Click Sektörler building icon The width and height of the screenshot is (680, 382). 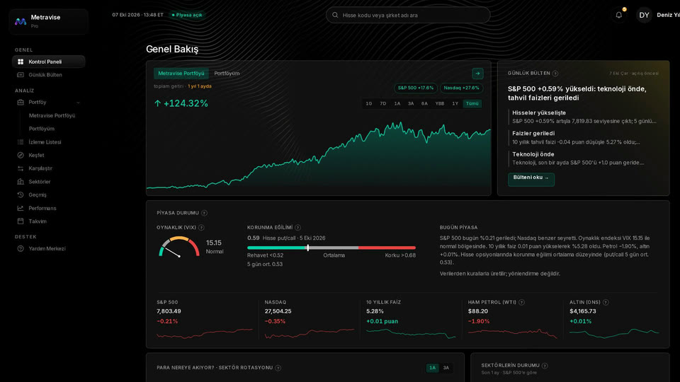click(21, 182)
